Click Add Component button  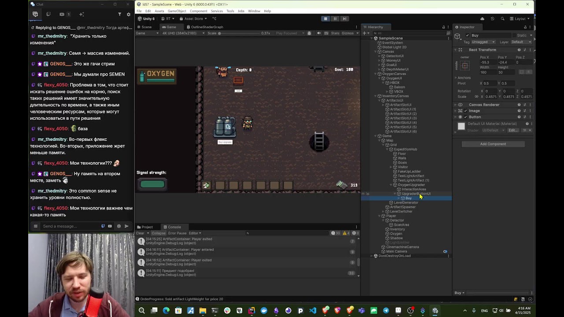coord(493,144)
